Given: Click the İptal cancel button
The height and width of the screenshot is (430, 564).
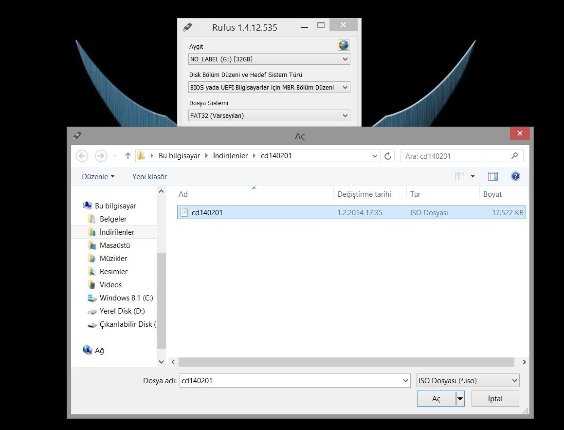Looking at the screenshot, I should click(x=495, y=399).
